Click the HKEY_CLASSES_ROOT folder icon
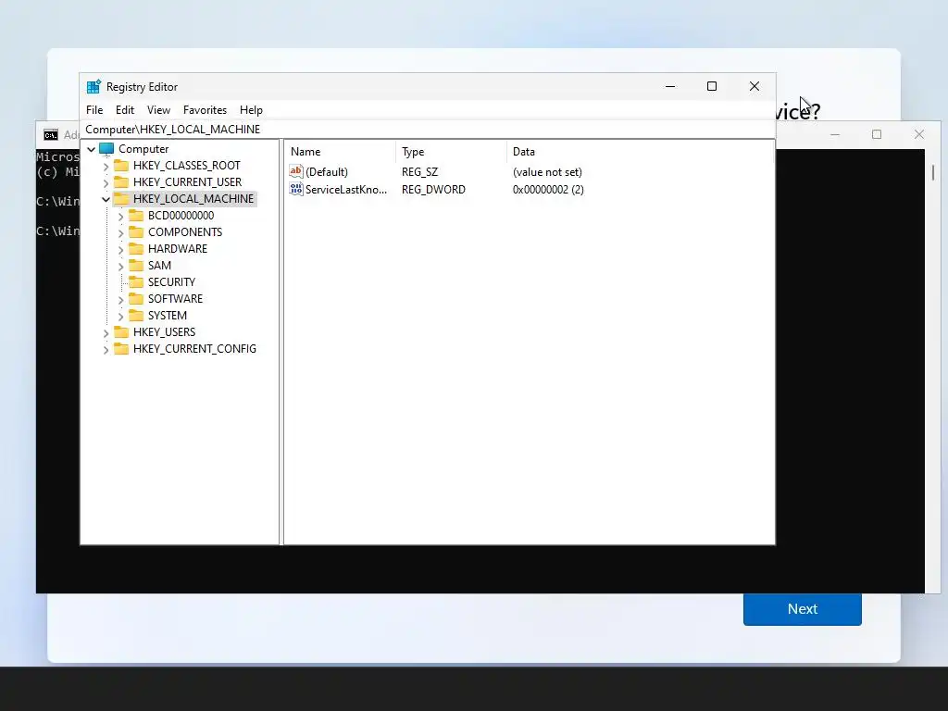Screen dimensions: 948x711 pos(121,166)
